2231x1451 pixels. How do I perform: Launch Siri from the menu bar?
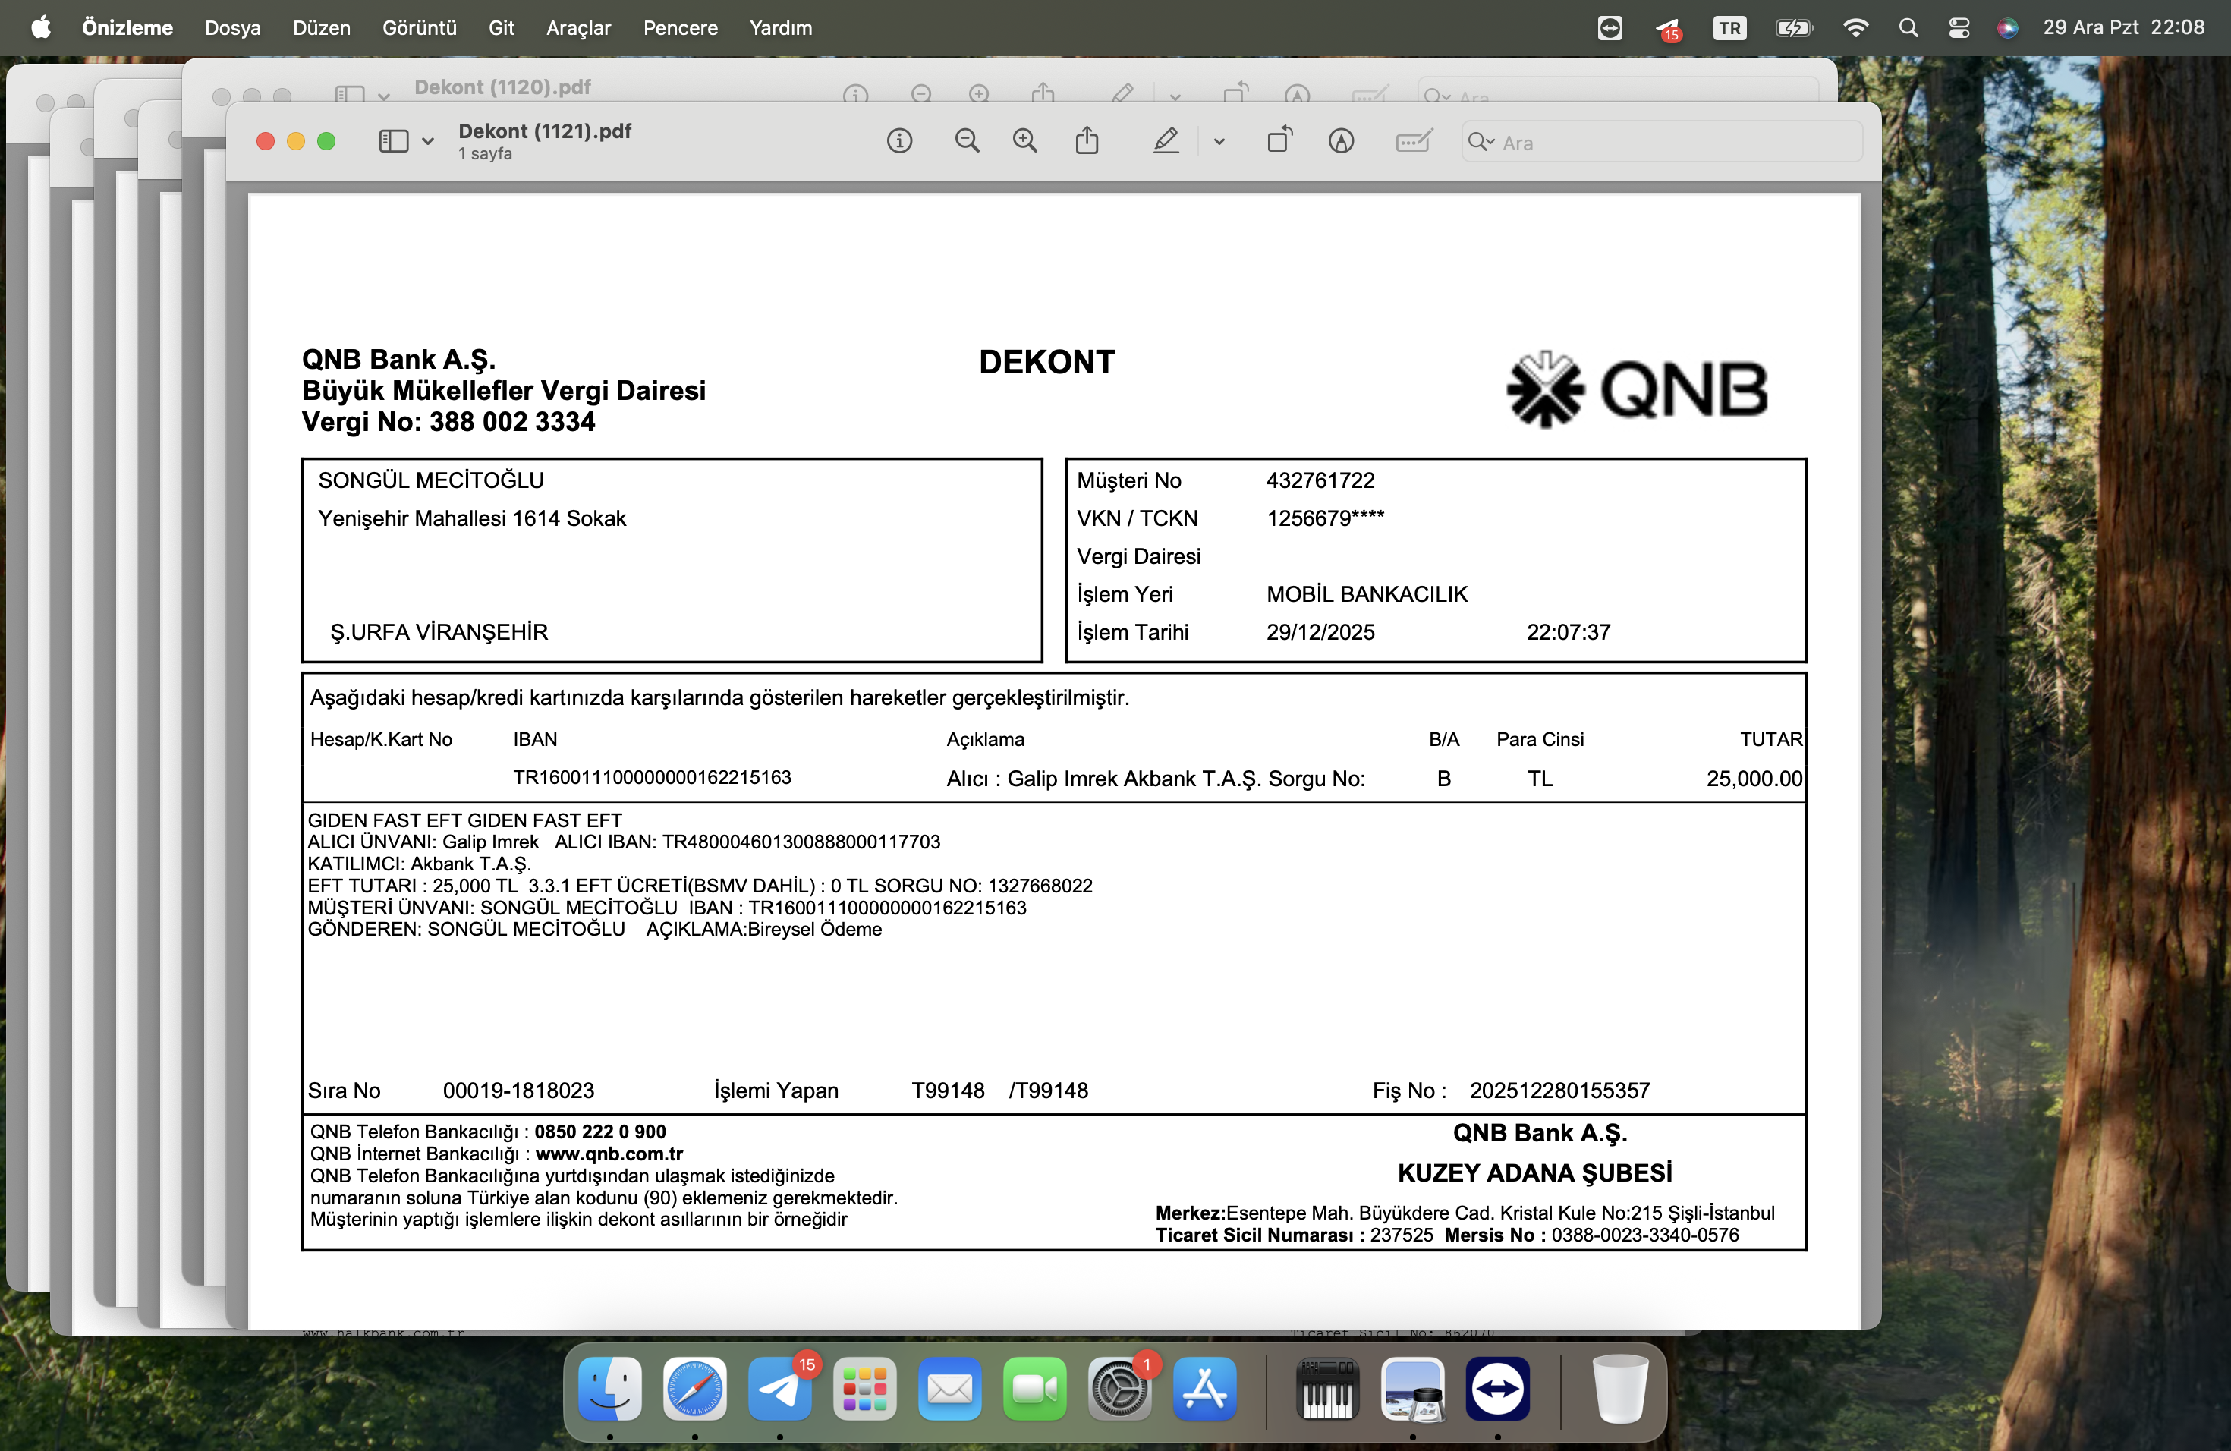(2007, 28)
